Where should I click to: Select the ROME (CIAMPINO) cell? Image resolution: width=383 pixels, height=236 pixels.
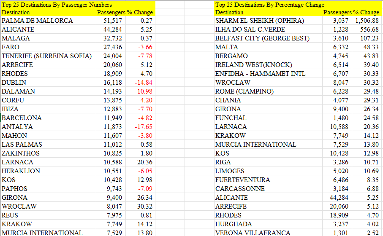coord(268,91)
